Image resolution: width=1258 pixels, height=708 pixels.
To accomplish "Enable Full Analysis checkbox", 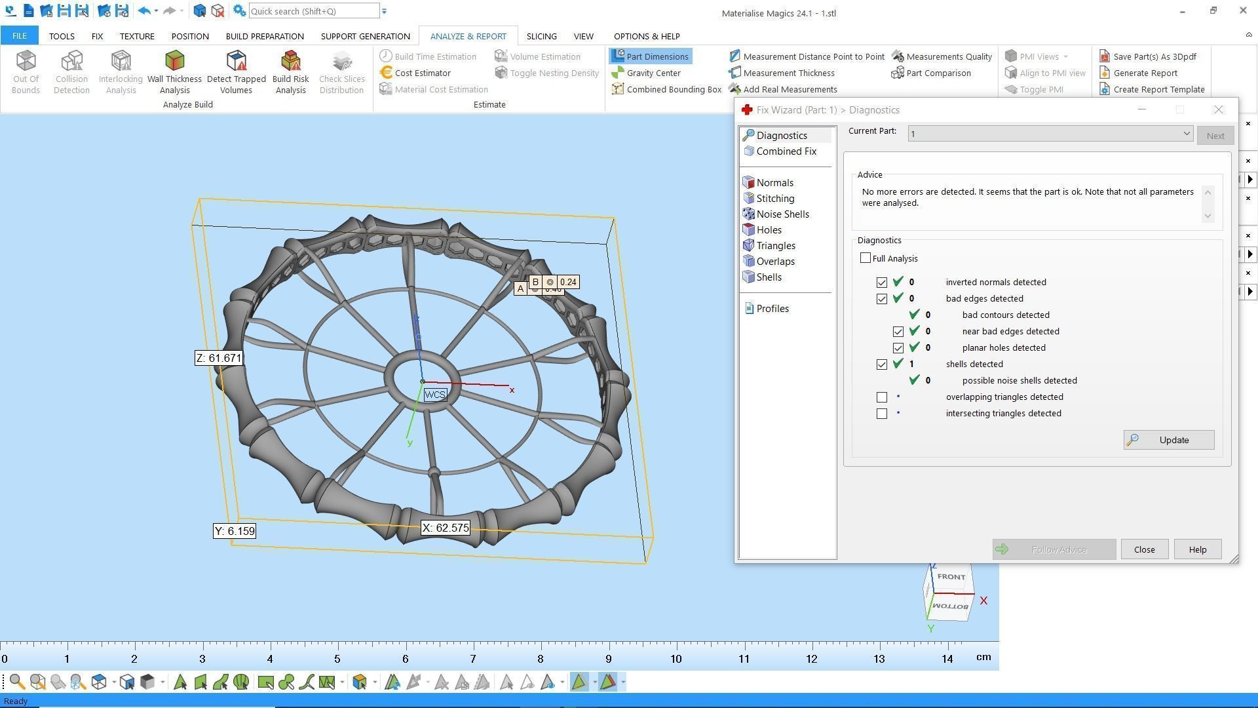I will pyautogui.click(x=866, y=258).
